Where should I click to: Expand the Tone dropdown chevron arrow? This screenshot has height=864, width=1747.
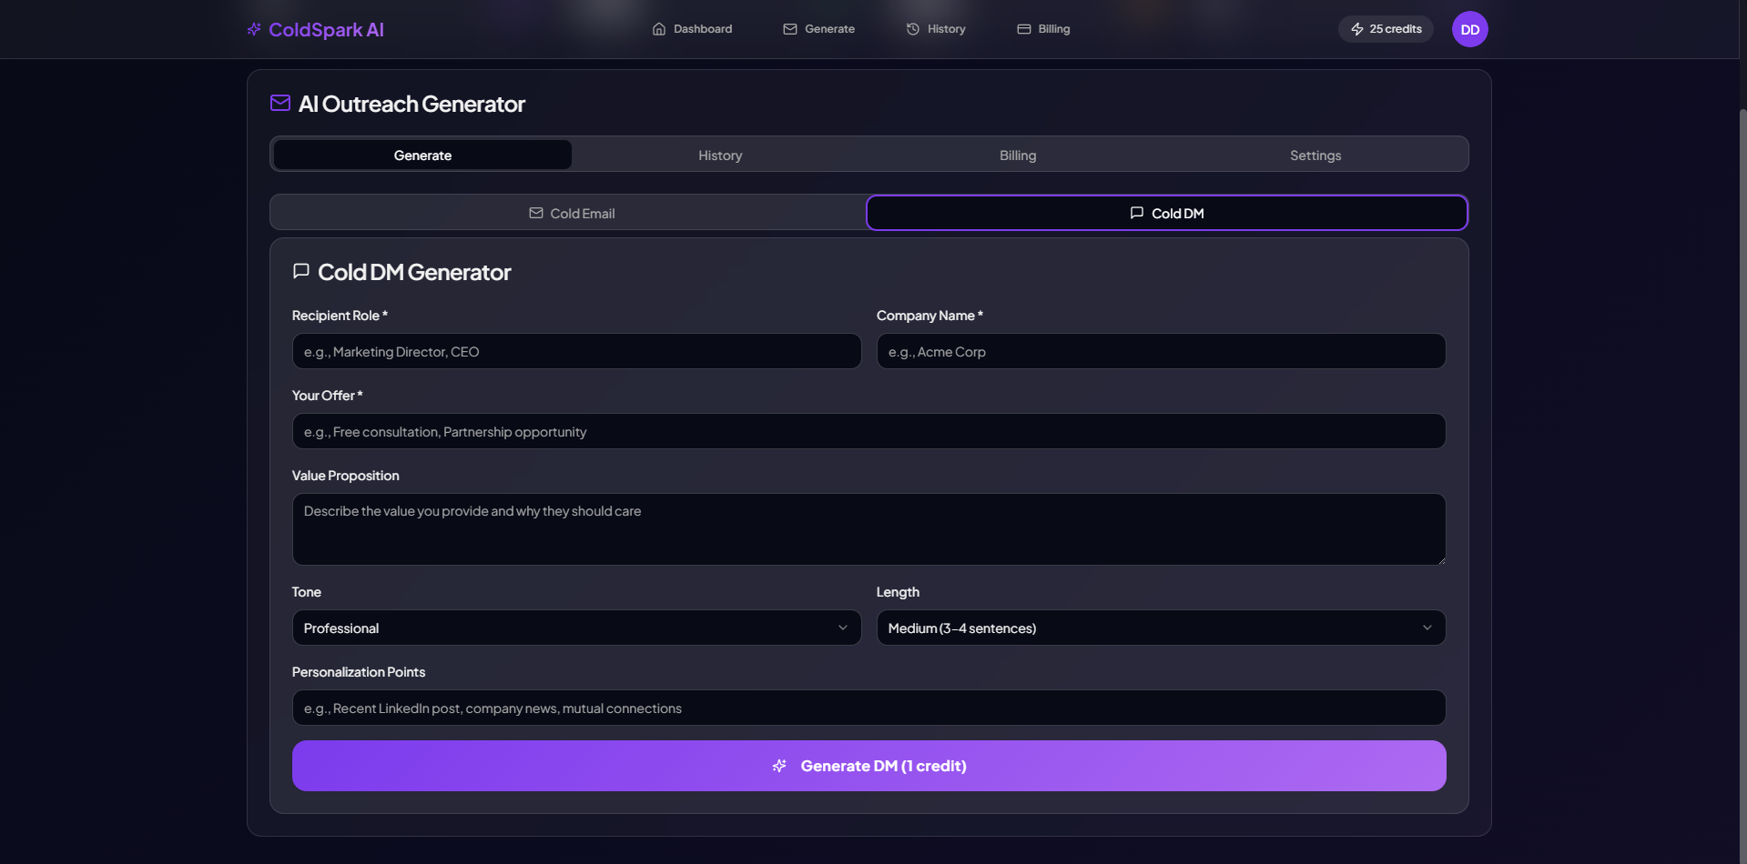click(x=843, y=628)
